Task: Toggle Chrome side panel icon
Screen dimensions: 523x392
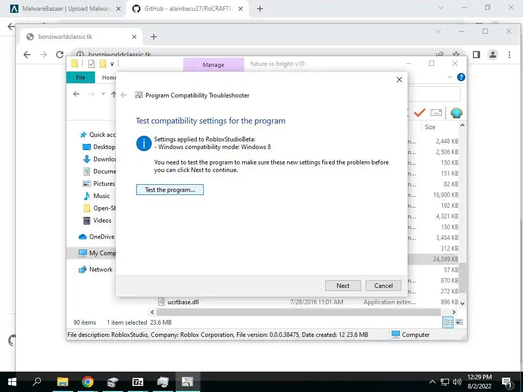Action: pyautogui.click(x=477, y=55)
